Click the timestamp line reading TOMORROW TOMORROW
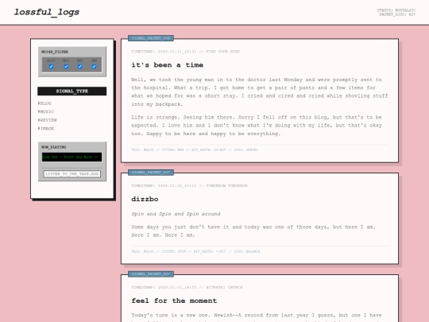Viewport: 429px width, 322px height. click(189, 185)
